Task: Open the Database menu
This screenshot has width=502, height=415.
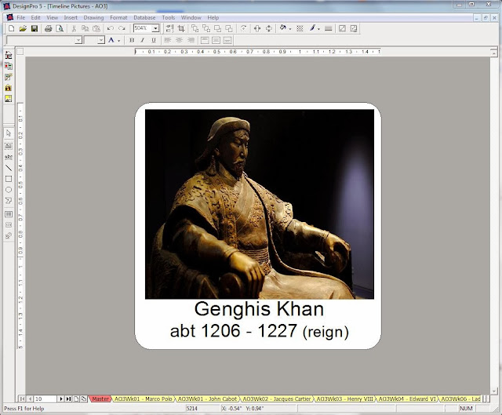Action: (144, 17)
